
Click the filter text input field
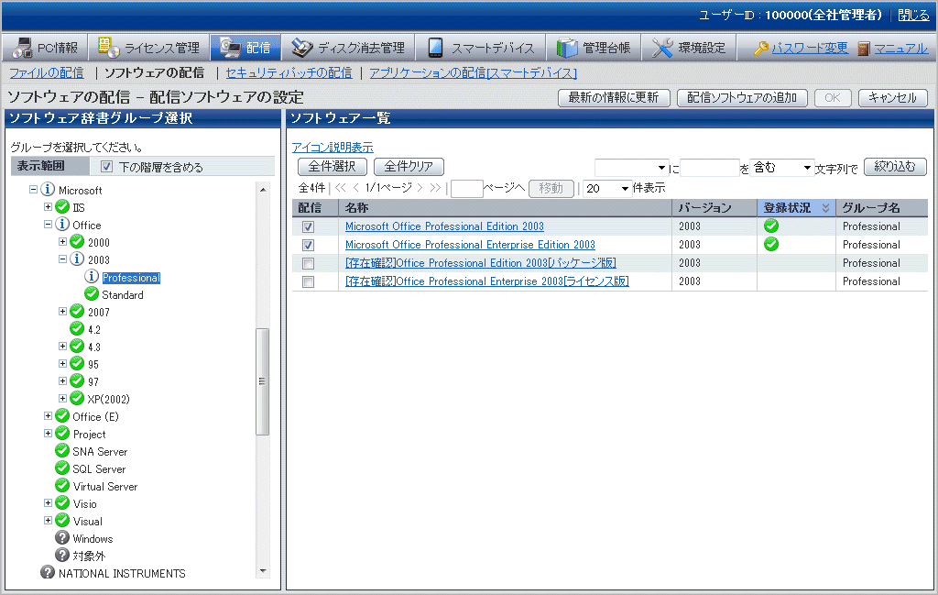tap(710, 168)
